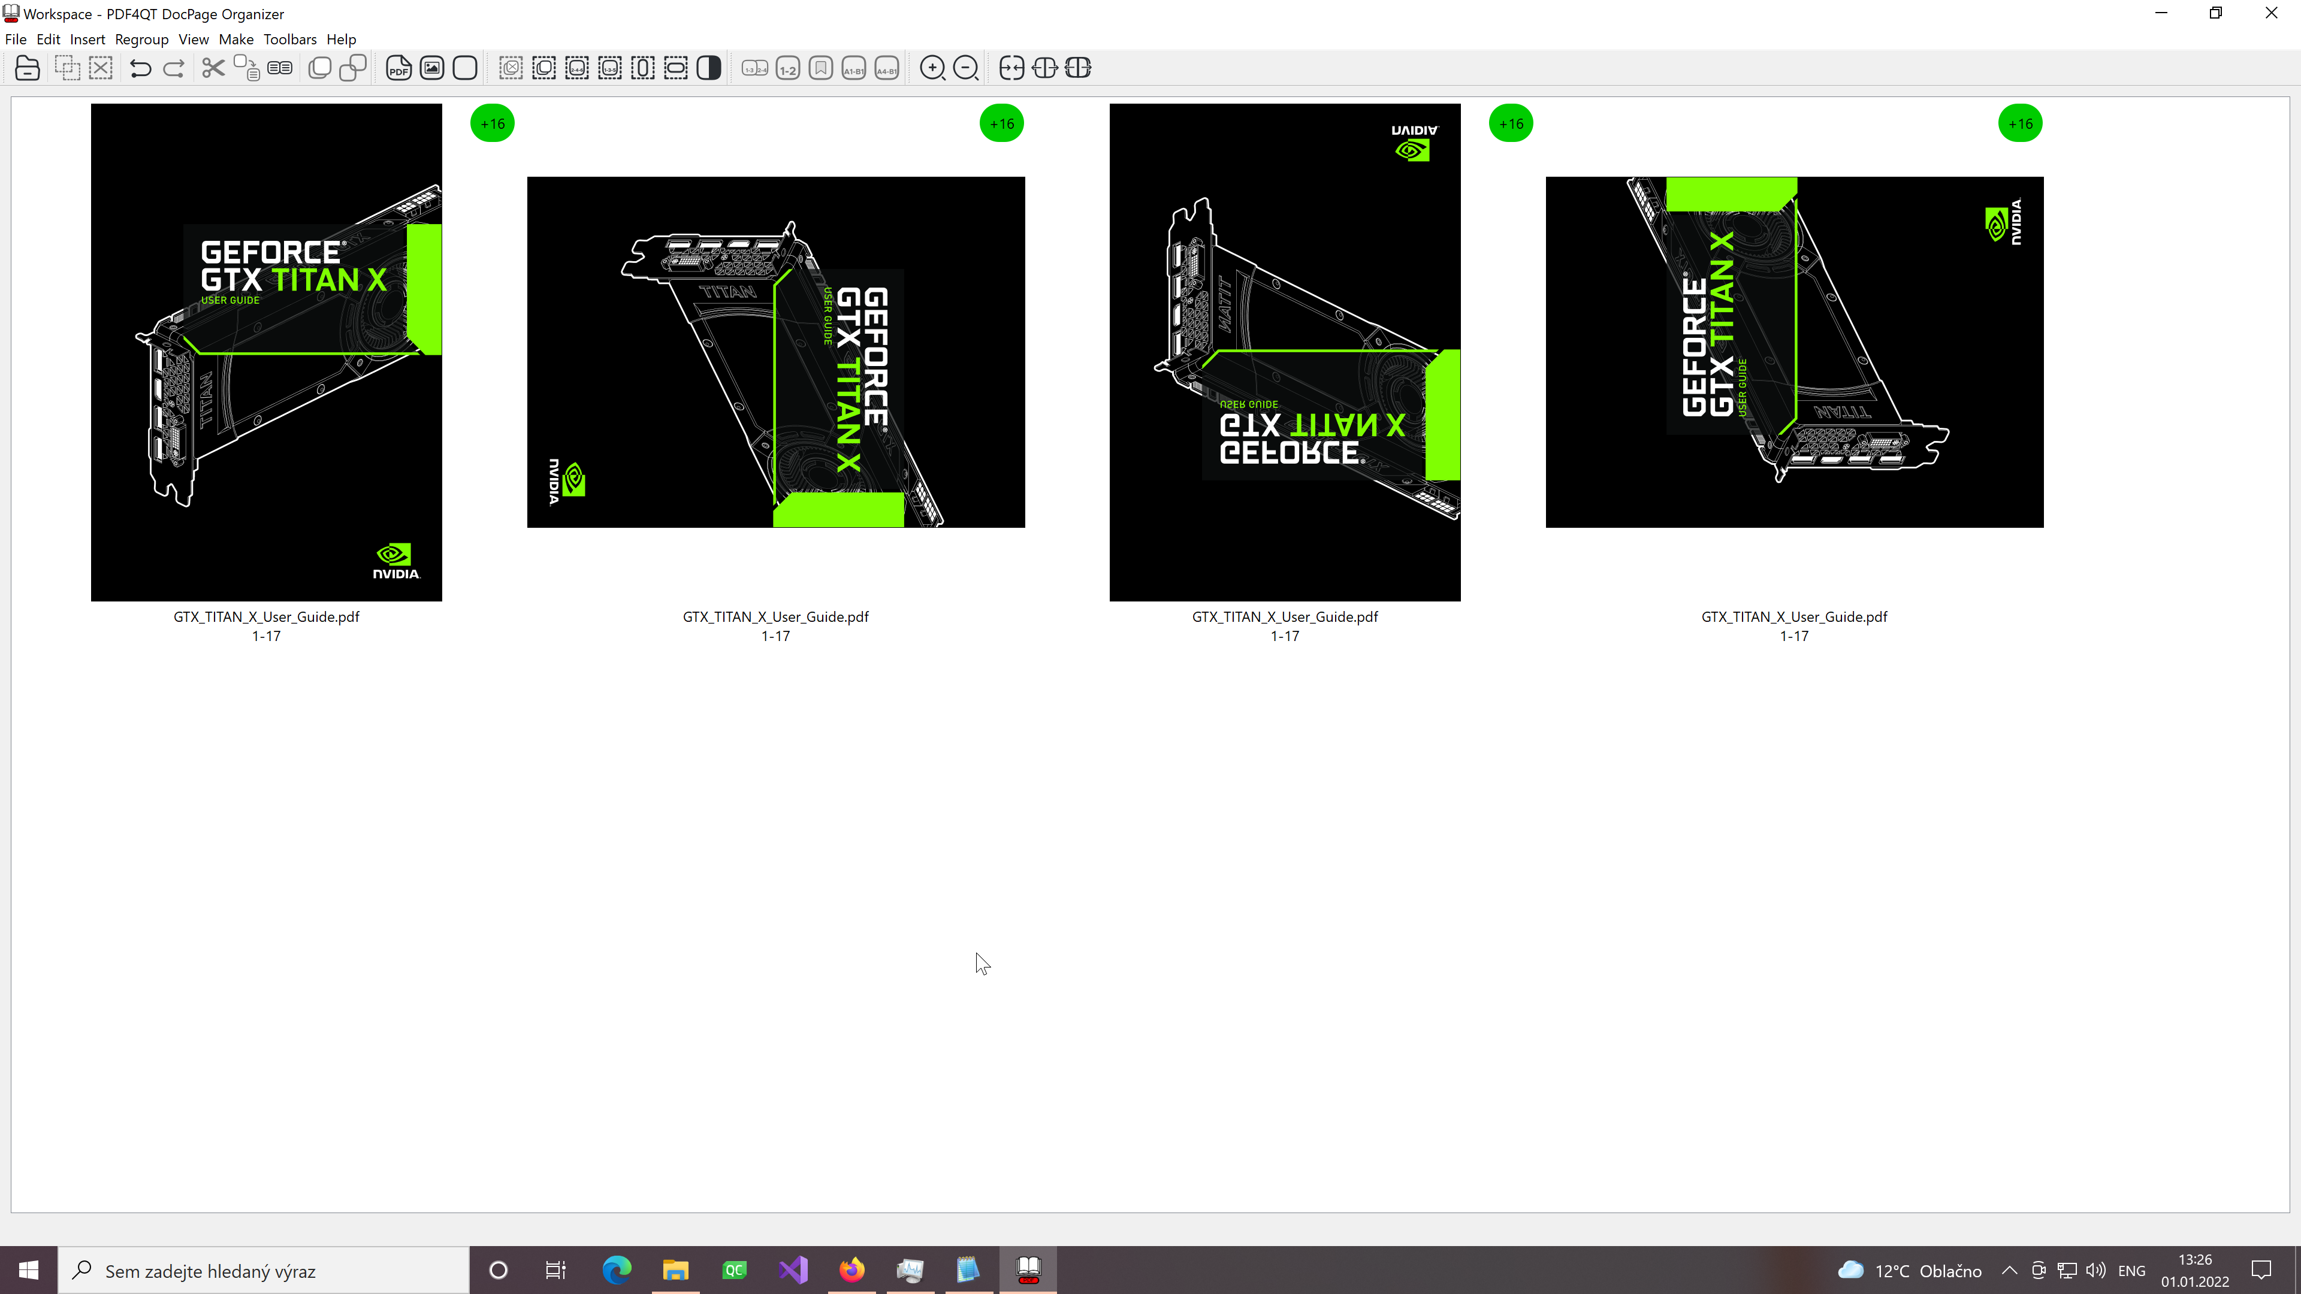The image size is (2301, 1294).
Task: Open the taskbar clock showing 13:26
Action: point(2196,1270)
